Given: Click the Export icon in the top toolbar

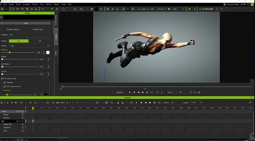Looking at the screenshot, I should [31, 9].
